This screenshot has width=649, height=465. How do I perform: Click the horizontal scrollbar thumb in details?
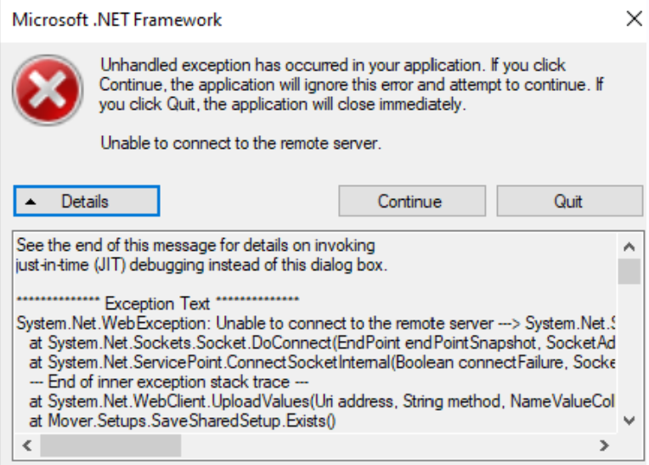tap(110, 445)
